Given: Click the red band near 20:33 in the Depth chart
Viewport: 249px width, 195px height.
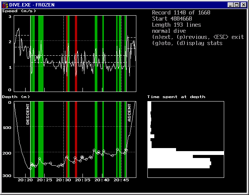Looking at the screenshot, I should click(x=76, y=139).
